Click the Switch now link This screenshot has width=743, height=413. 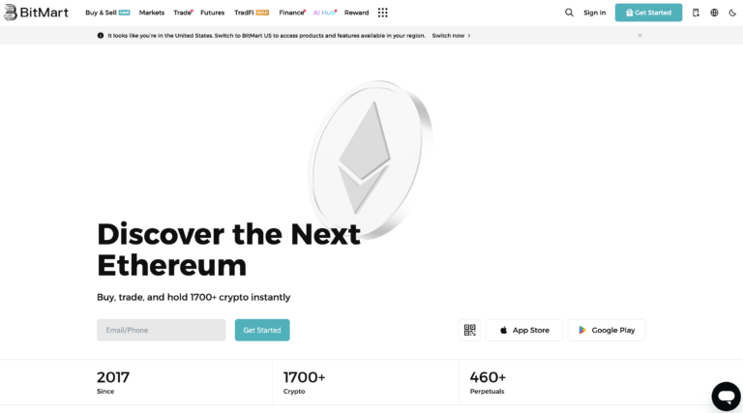point(451,36)
